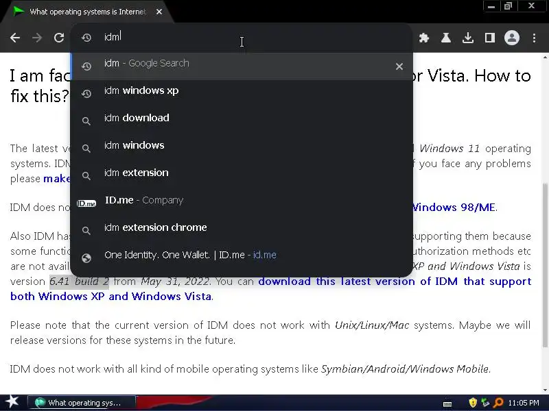Click the clock showing 11:05 PM
549x411 pixels.
pyautogui.click(x=524, y=403)
